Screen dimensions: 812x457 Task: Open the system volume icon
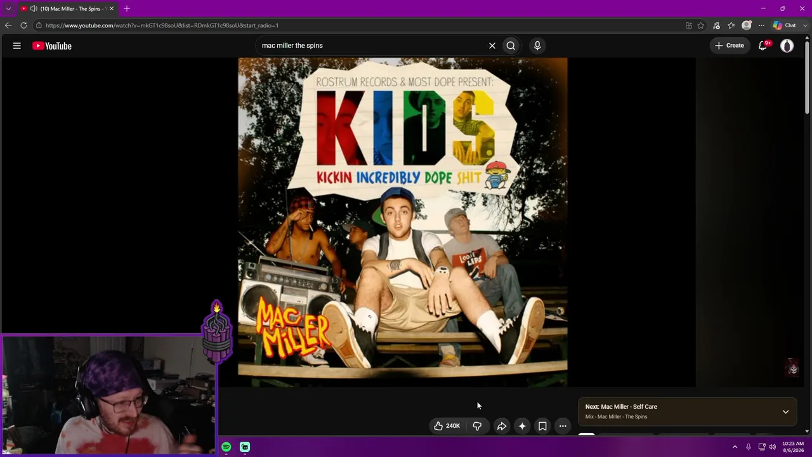click(x=772, y=447)
